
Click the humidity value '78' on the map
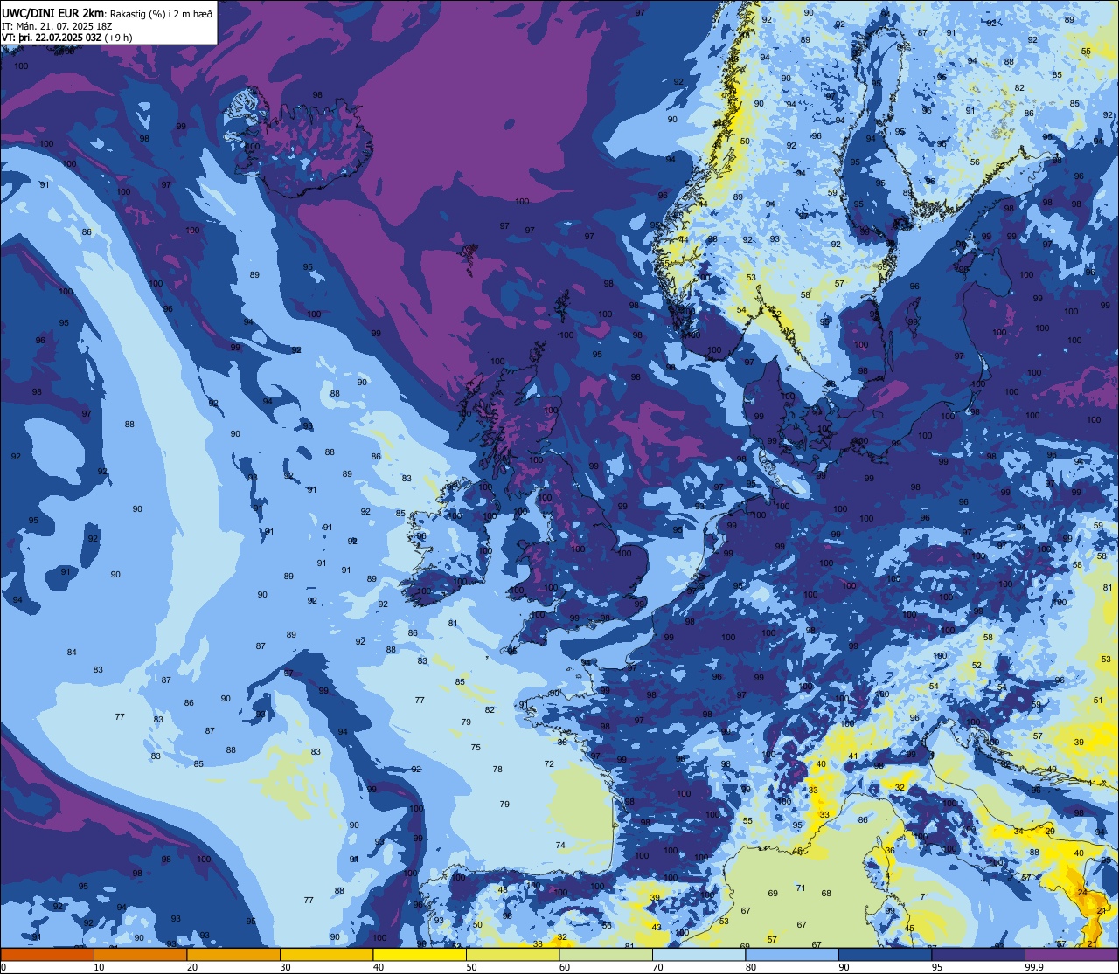(x=497, y=769)
